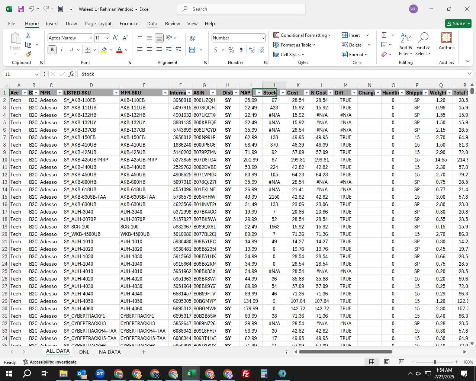Toggle Middle Align vertical alignment
This screenshot has height=381, width=476.
[x=149, y=38]
